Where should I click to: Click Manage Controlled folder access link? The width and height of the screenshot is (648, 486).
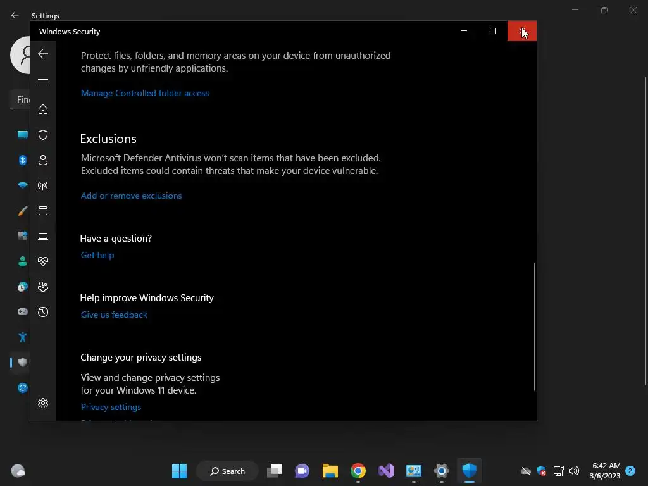pyautogui.click(x=145, y=93)
